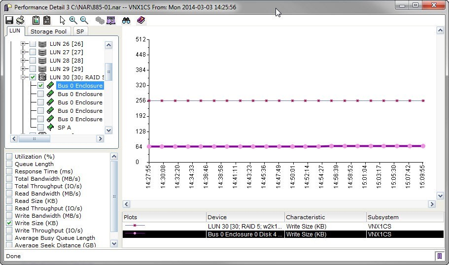Expand the LUN 26 tree node
449x265 pixels.
23,44
